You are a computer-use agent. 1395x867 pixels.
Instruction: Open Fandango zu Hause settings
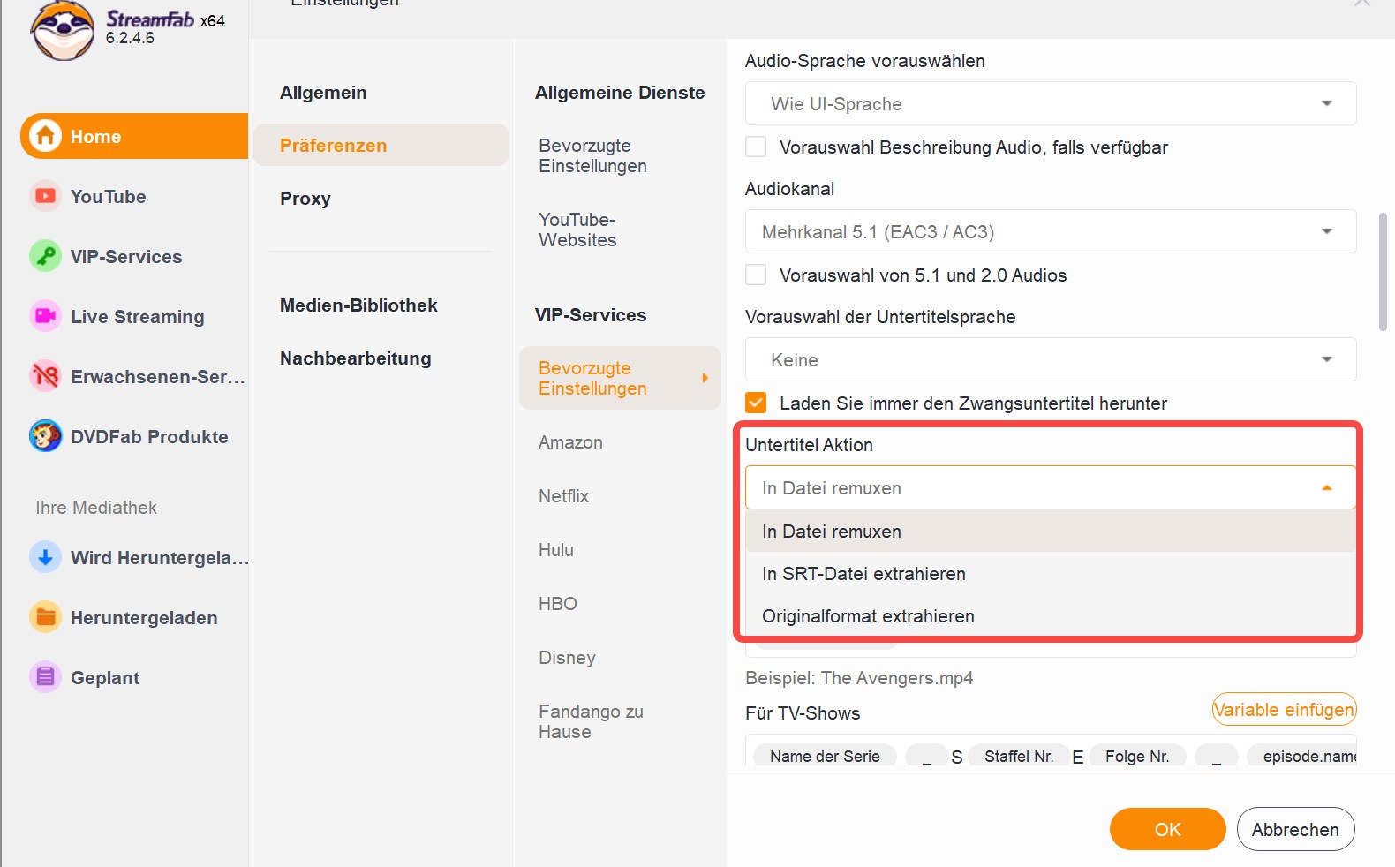click(x=591, y=721)
